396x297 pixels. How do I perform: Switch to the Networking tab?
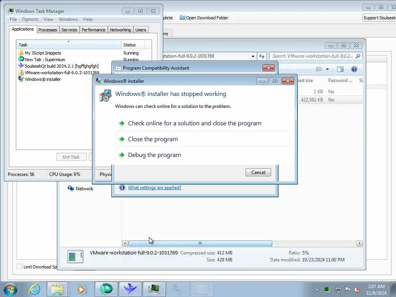120,30
